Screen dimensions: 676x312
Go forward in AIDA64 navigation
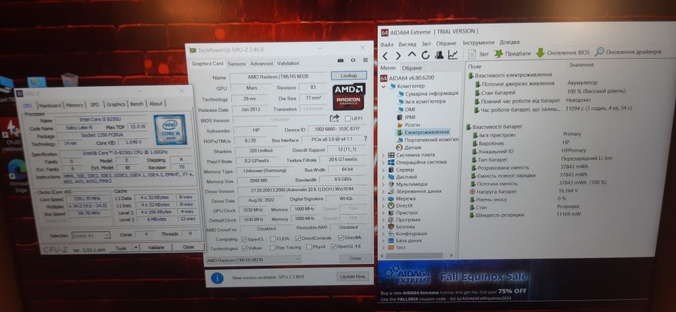(x=399, y=55)
